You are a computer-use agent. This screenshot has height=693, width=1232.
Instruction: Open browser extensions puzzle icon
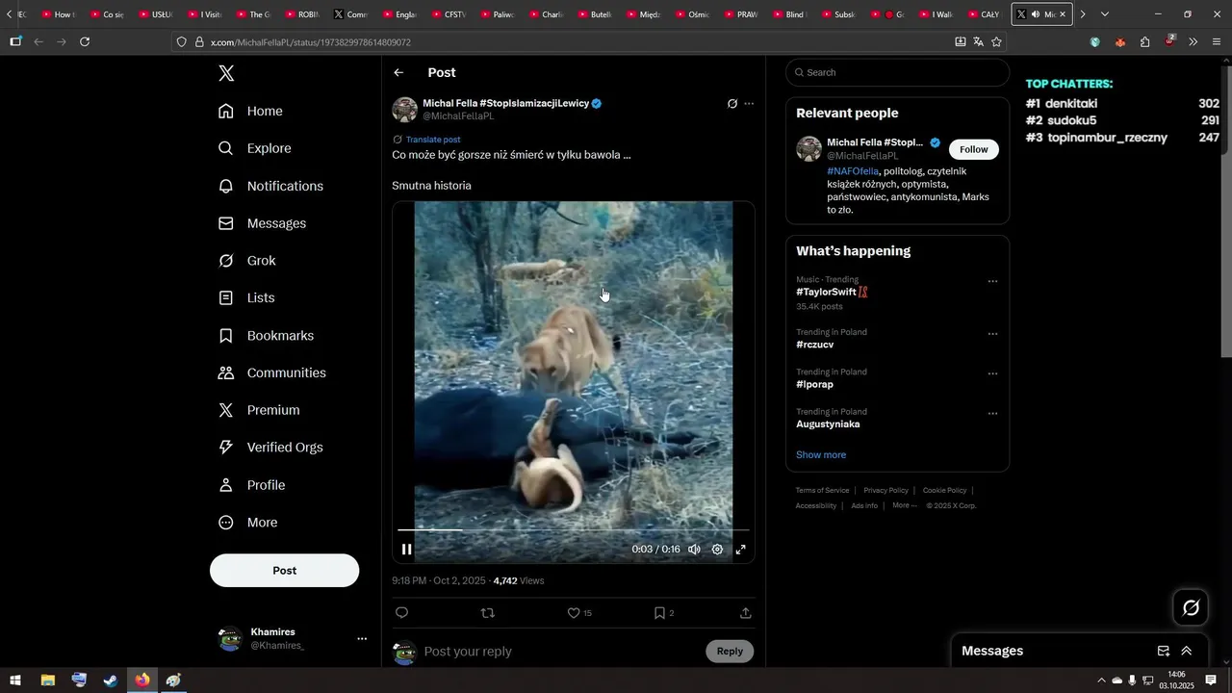point(1144,41)
